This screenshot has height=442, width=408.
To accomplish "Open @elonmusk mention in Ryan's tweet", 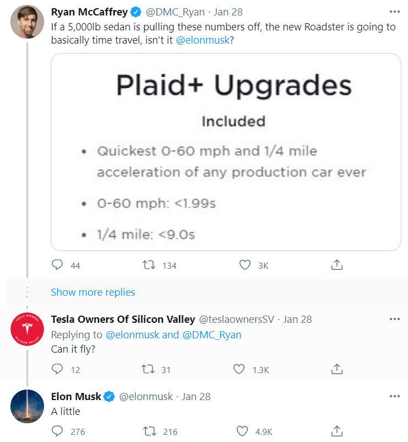I will pyautogui.click(x=203, y=40).
